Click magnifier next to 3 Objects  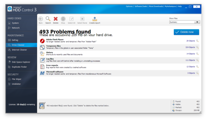tap(197, 73)
